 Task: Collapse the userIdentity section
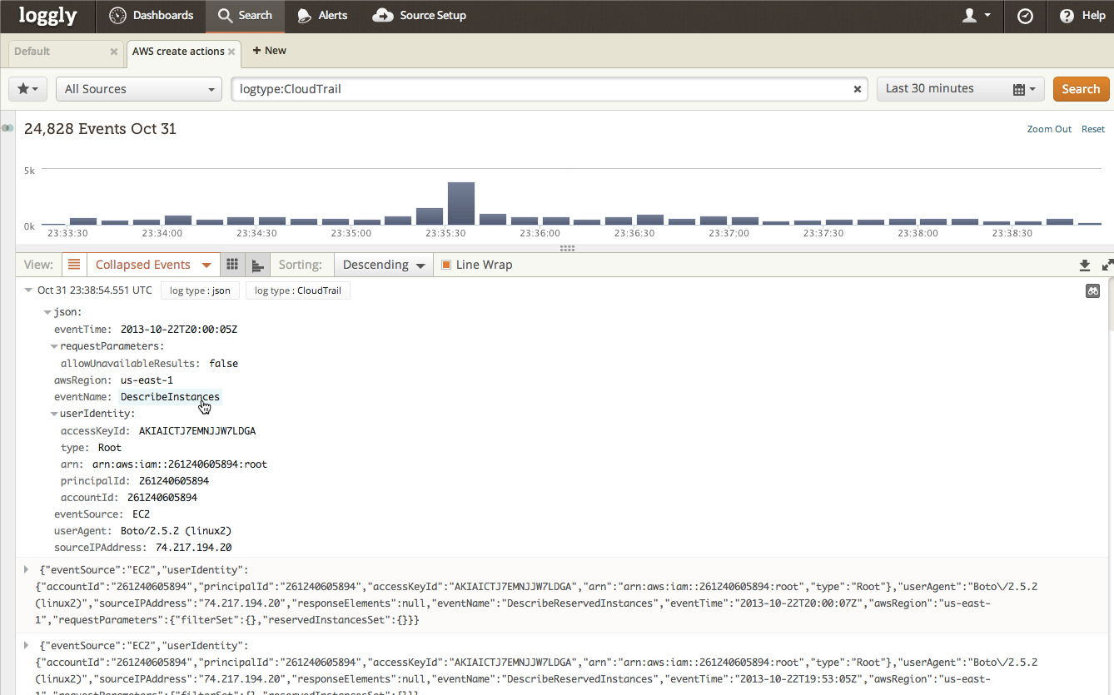54,414
